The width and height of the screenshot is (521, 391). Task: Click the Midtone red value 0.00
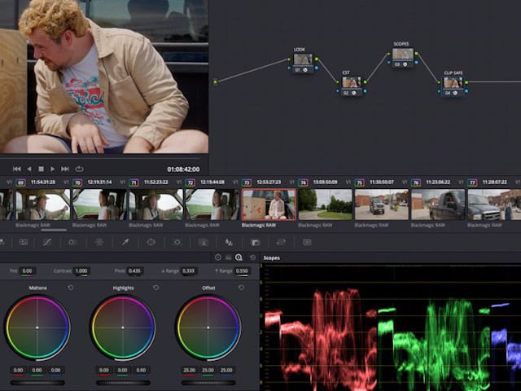[x=19, y=370]
